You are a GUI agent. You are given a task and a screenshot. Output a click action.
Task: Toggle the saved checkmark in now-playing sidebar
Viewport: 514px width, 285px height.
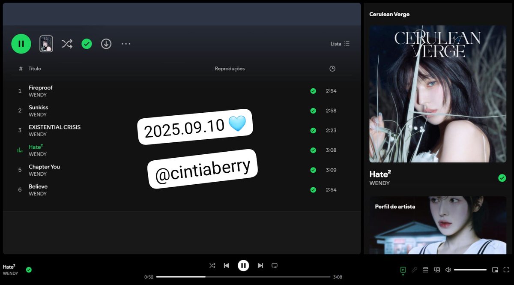502,178
